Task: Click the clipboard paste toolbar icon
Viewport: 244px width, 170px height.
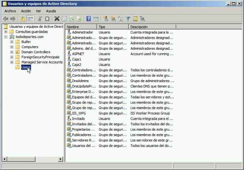Action: 47,19
